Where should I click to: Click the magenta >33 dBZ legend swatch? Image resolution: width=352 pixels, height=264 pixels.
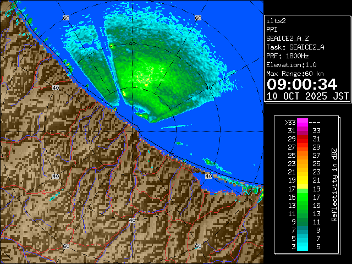pyautogui.click(x=302, y=123)
